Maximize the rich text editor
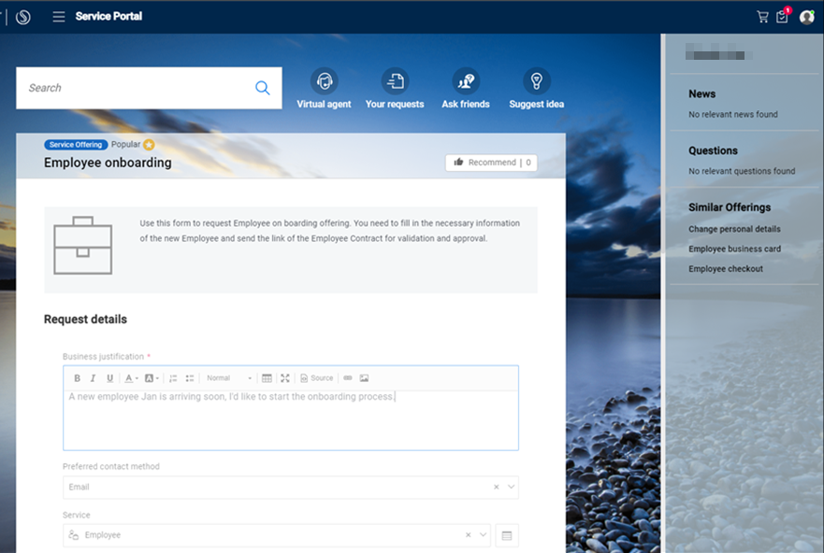 286,377
